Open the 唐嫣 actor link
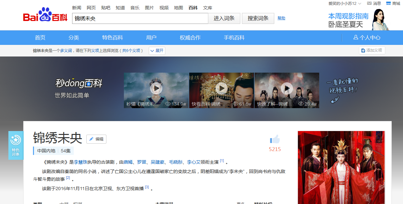 point(128,162)
